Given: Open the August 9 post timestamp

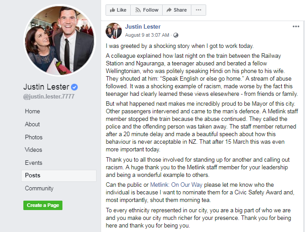Looking at the screenshot, I should [147, 35].
